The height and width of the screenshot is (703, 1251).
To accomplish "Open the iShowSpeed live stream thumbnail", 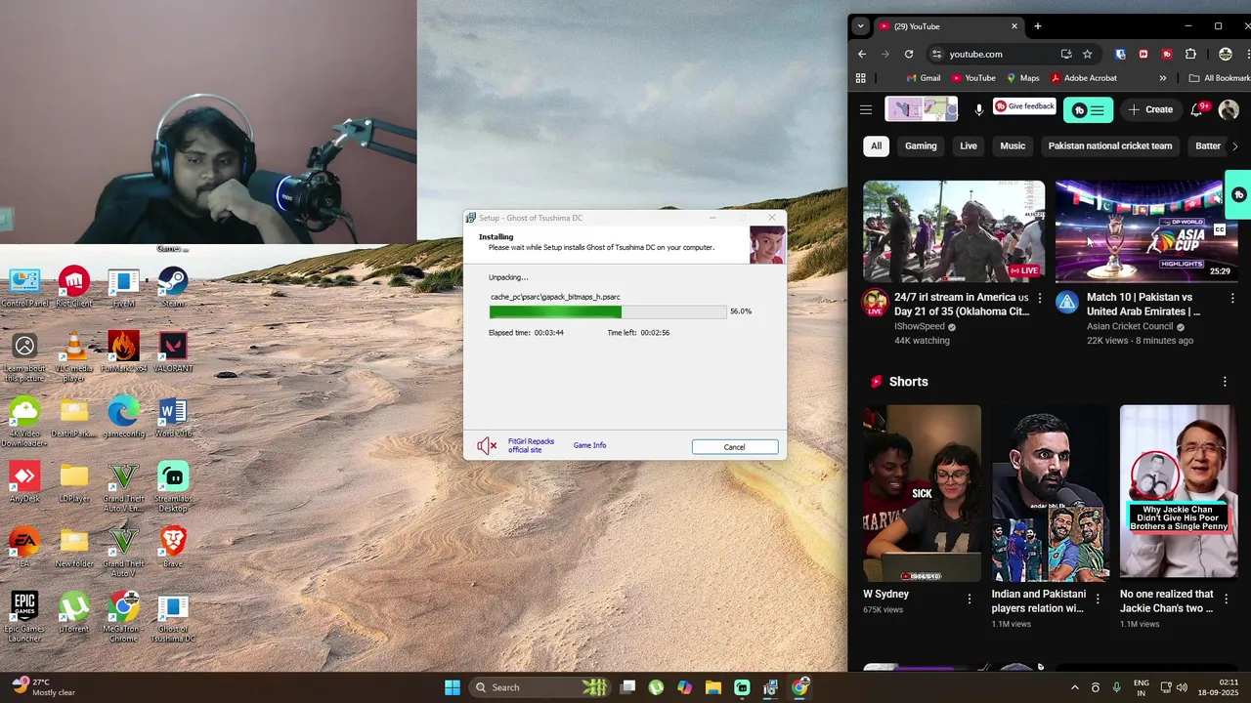I will [954, 231].
